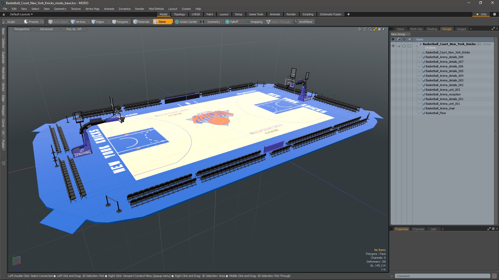Switch to Materials selection mode
This screenshot has height=280, width=499.
(x=141, y=22)
